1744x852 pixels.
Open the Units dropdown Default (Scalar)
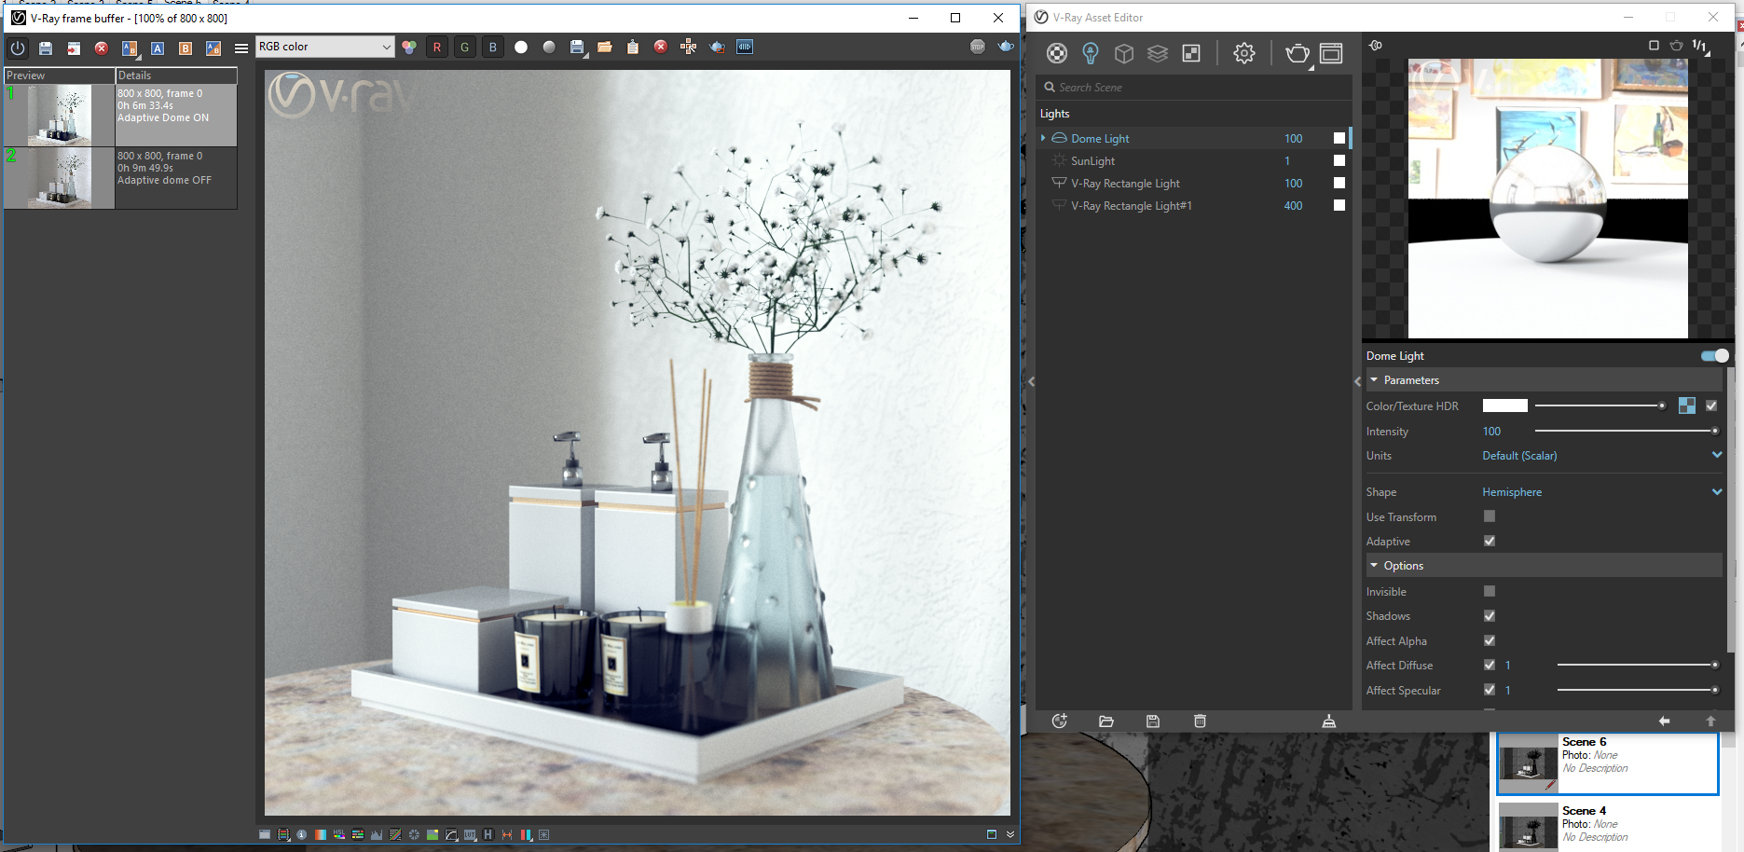coord(1602,456)
